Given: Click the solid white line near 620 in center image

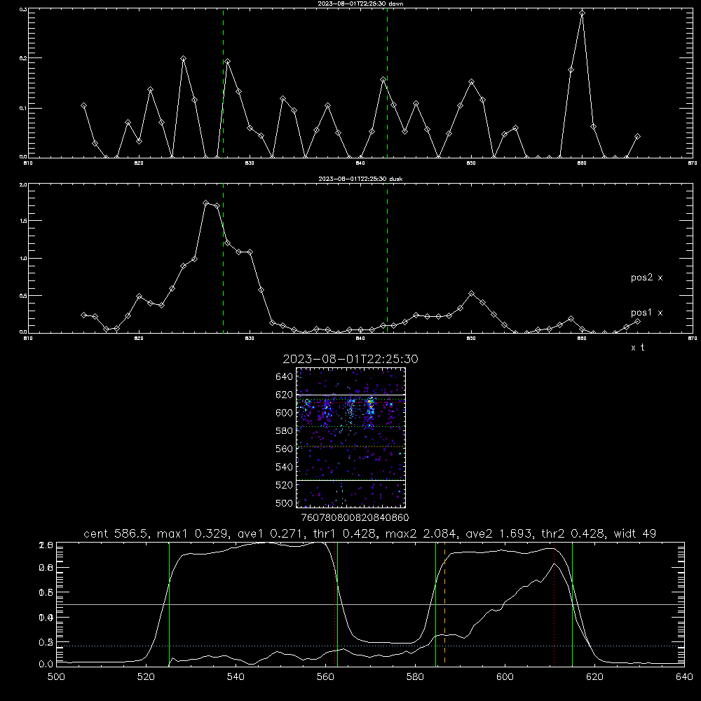Looking at the screenshot, I should (351, 395).
